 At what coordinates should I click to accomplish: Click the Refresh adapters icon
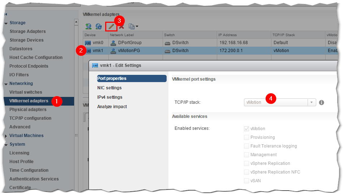(99, 26)
